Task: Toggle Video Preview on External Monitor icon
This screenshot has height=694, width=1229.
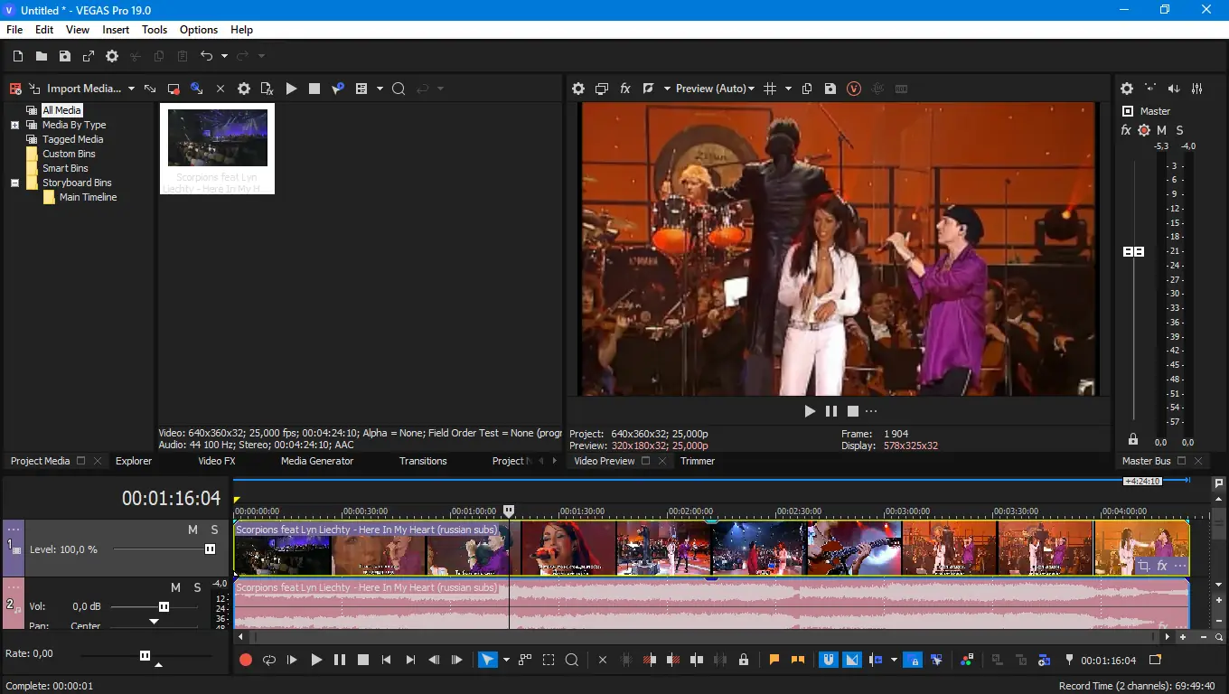Action: tap(602, 89)
